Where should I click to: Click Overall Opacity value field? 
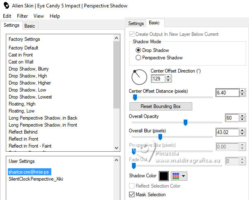pos(232,118)
